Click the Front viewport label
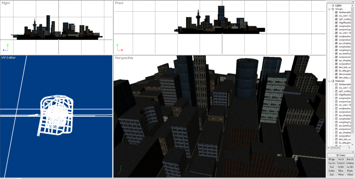 [119, 3]
